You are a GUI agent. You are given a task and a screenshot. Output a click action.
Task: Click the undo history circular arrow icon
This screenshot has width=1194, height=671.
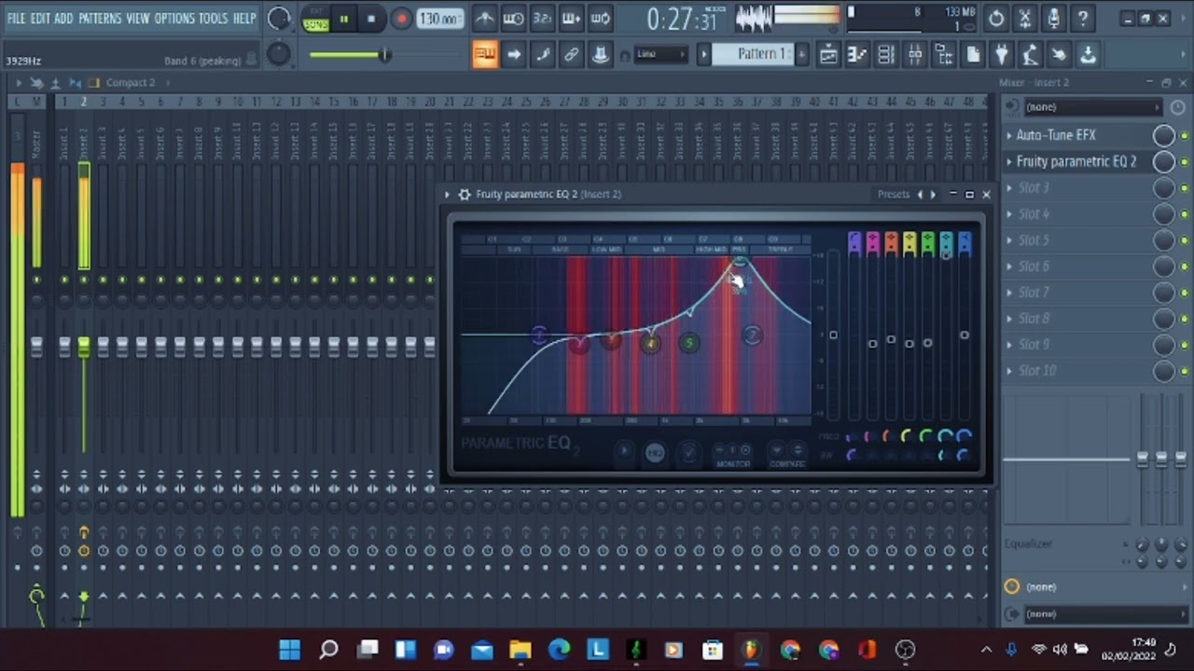point(996,19)
